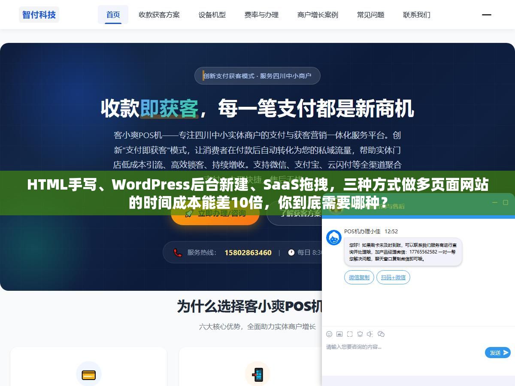Toggle chat sound speaker icon

[x=370, y=334]
